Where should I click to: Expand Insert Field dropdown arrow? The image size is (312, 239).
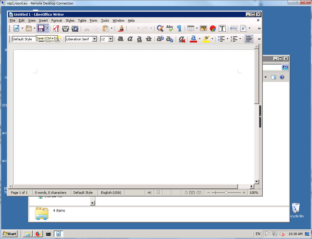coord(249,28)
